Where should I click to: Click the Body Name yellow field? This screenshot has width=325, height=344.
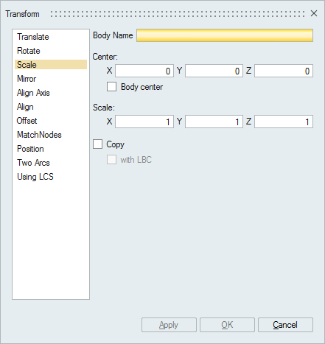(225, 35)
